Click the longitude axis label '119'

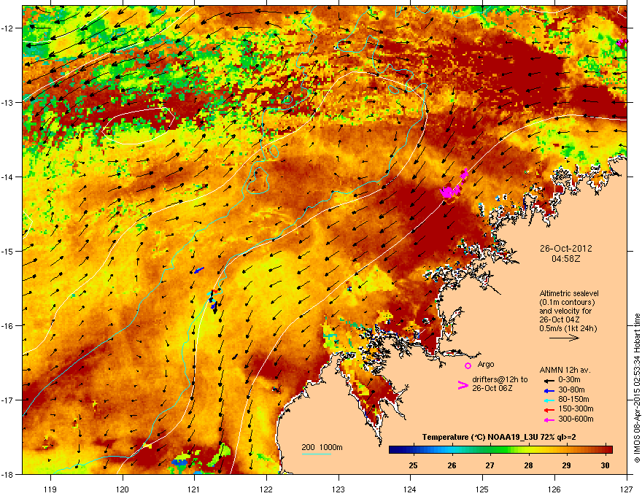click(x=50, y=489)
